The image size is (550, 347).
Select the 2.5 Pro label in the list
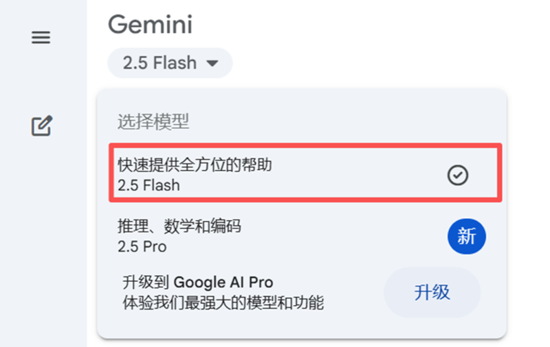[x=142, y=246]
